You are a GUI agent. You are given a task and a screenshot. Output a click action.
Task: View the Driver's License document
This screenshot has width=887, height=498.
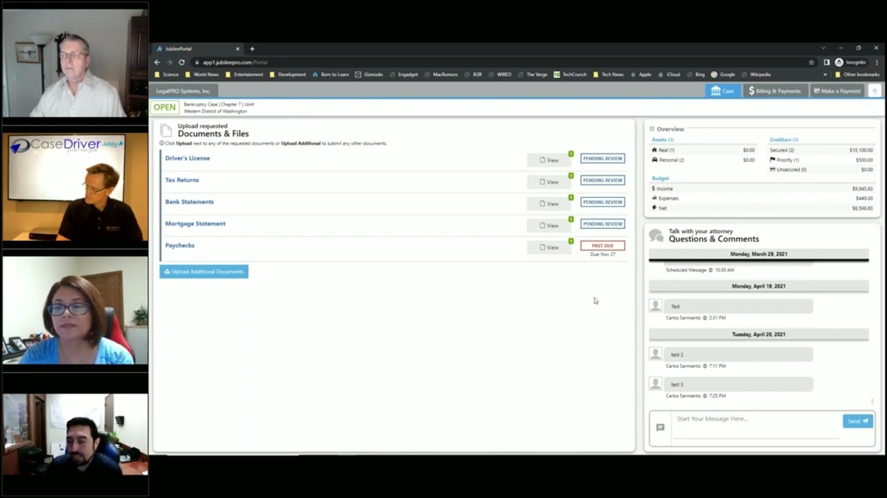click(549, 160)
